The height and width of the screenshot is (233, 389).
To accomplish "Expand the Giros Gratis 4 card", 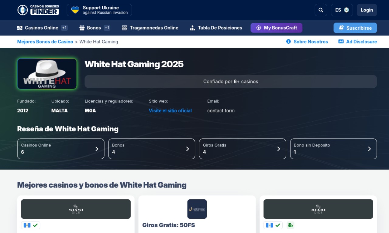I will pos(243,149).
